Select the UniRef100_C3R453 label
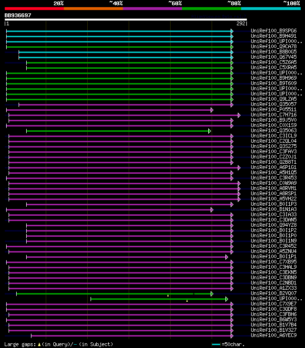The image size is (305, 348). tap(274, 178)
